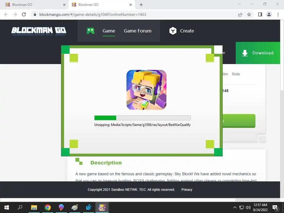Click the copyright notice text
Viewport: 284px width, 213px height.
[x=131, y=190]
